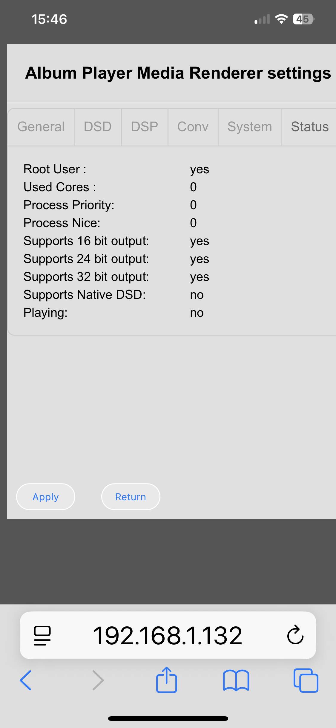The image size is (336, 728).
Task: Tap the battery level indicator
Action: pos(303,19)
